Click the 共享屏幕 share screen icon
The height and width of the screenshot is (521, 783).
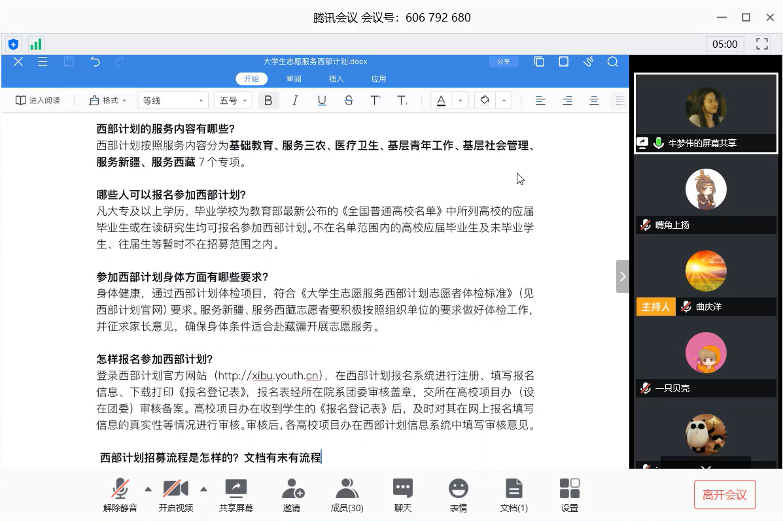pyautogui.click(x=235, y=494)
